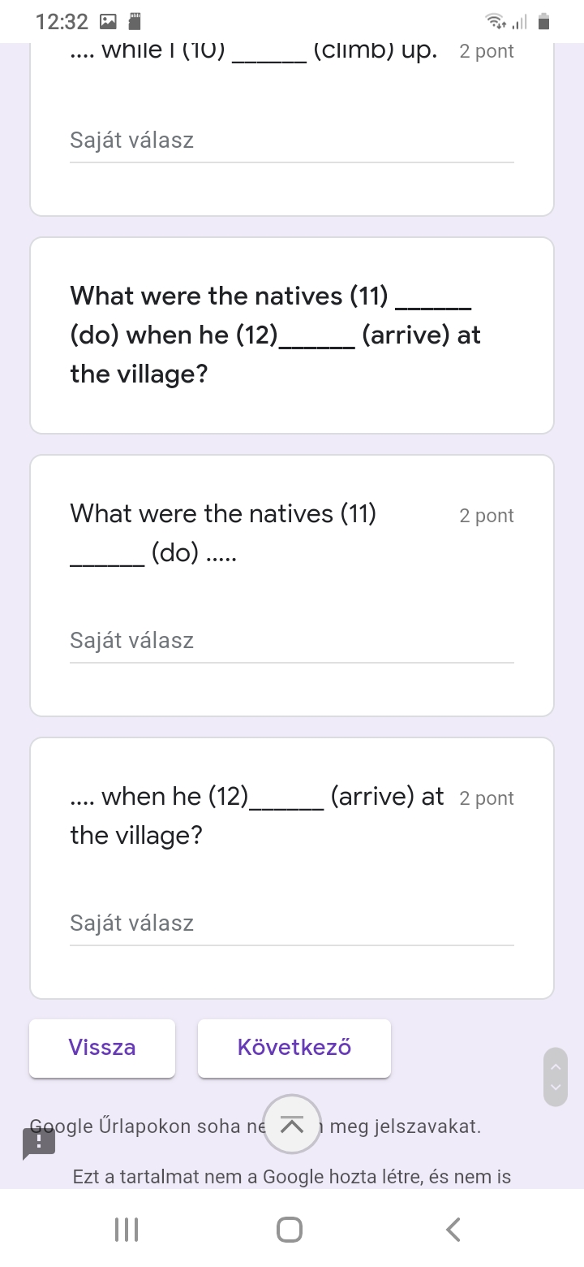584x1267 pixels.
Task: Tap the status bar clock showing 12:32
Action: coord(62,22)
